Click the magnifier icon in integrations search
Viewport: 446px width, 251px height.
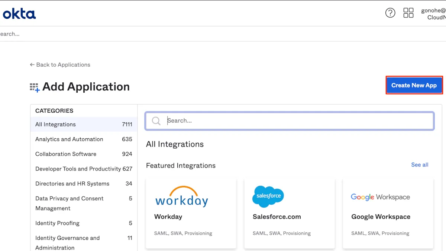[156, 121]
